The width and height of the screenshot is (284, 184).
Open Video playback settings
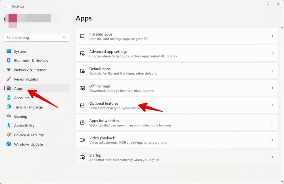click(177, 140)
